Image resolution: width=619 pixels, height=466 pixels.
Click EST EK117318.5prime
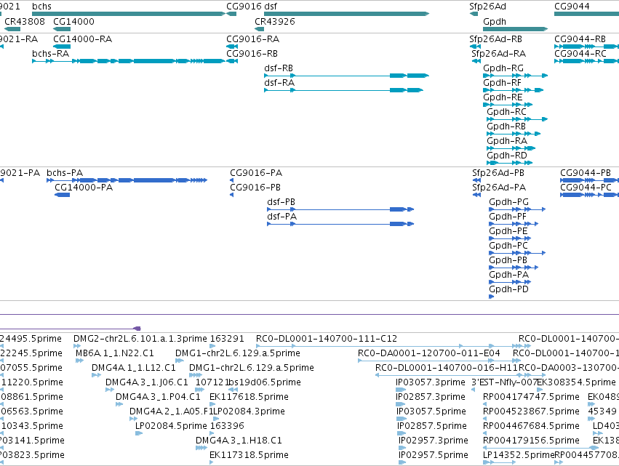pos(249,455)
